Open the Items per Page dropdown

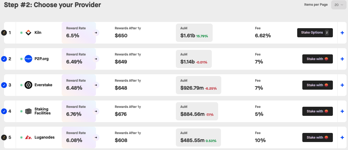click(339, 5)
